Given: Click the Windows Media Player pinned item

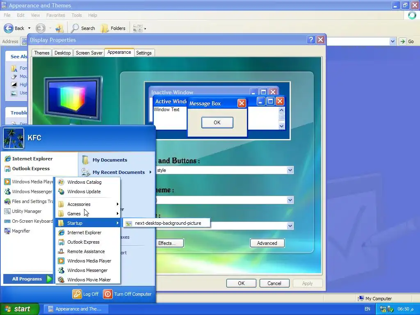Looking at the screenshot, I should coord(28,182).
